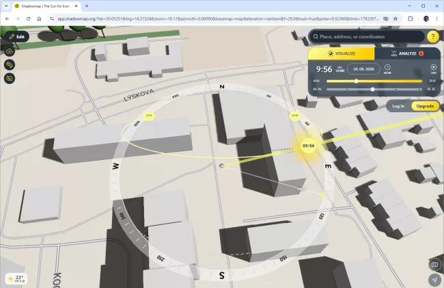
Task: Bookmark this page with the star icon
Action: [396, 18]
